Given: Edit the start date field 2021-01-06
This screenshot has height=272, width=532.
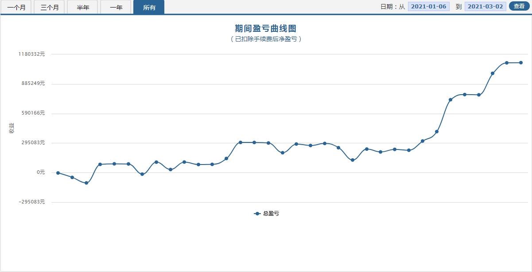Looking at the screenshot, I should click(x=429, y=6).
